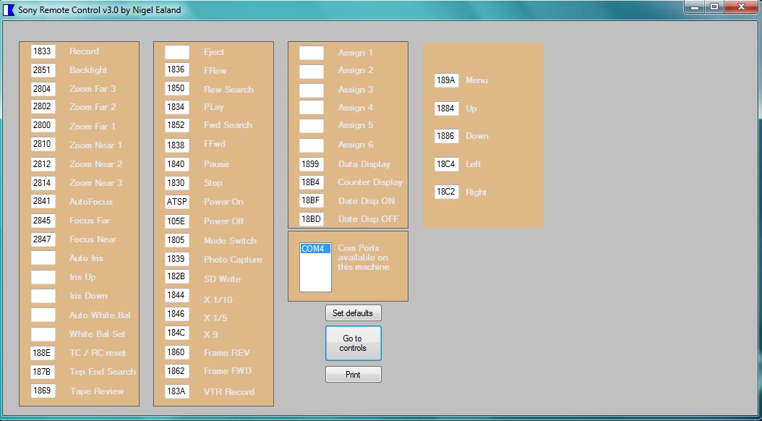Edit the Data Display code field

[312, 164]
